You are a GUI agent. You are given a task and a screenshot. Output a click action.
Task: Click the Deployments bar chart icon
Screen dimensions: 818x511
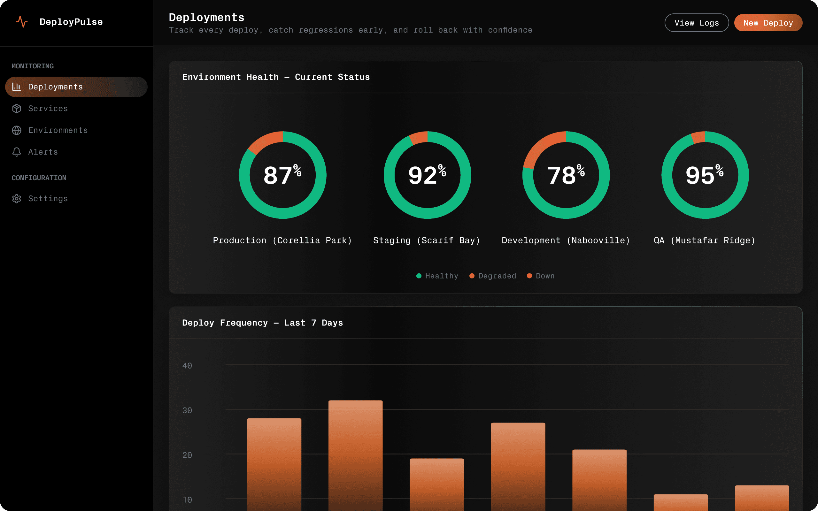click(x=17, y=87)
